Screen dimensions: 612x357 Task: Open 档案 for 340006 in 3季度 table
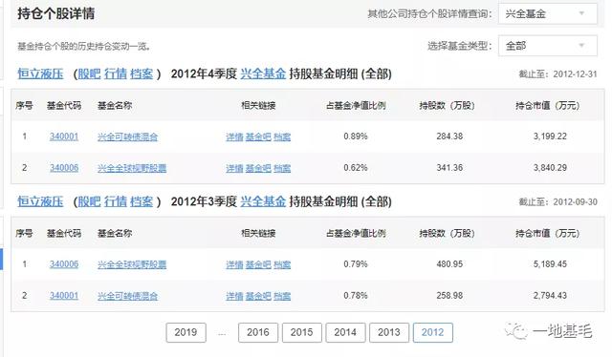pyautogui.click(x=282, y=264)
